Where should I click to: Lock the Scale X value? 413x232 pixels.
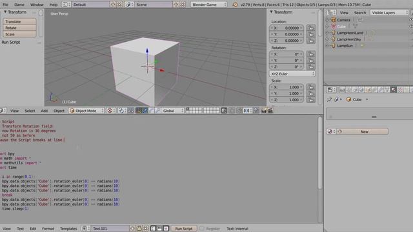click(x=311, y=87)
